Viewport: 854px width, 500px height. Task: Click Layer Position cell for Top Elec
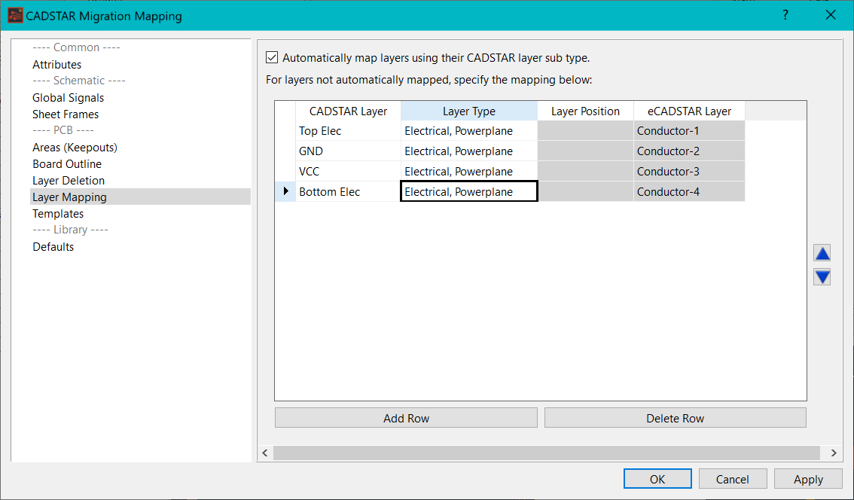tap(585, 131)
